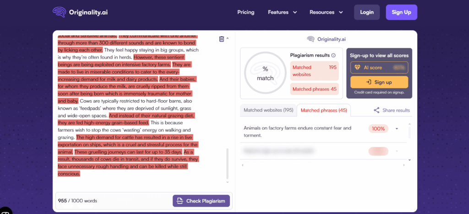Click the info icon next to Plagiarism results
Screen dimensions: 469x214
pyautogui.click(x=333, y=55)
